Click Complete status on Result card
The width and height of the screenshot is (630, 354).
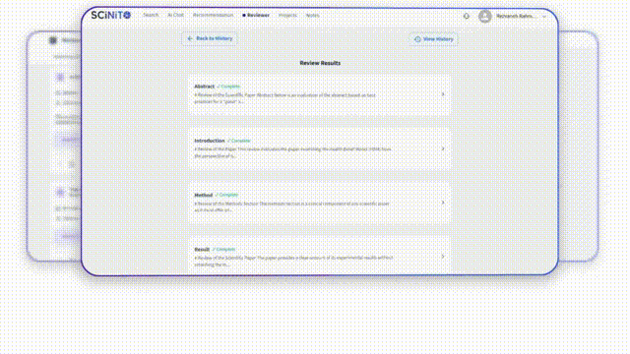223,249
